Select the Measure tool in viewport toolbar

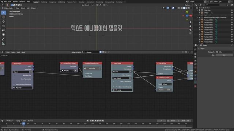coord(3,44)
